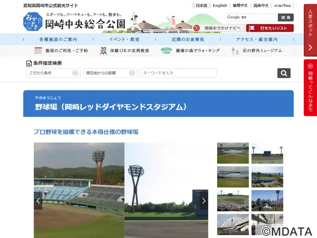This screenshot has width=317, height=238.
Task: Select thumbnail of grandstand behind green outfield
Action: click(233, 177)
